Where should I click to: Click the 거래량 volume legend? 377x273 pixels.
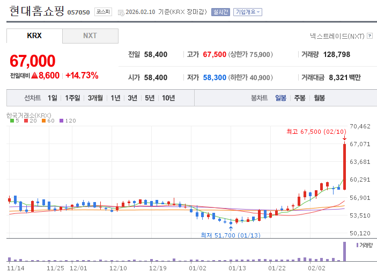[365, 245]
